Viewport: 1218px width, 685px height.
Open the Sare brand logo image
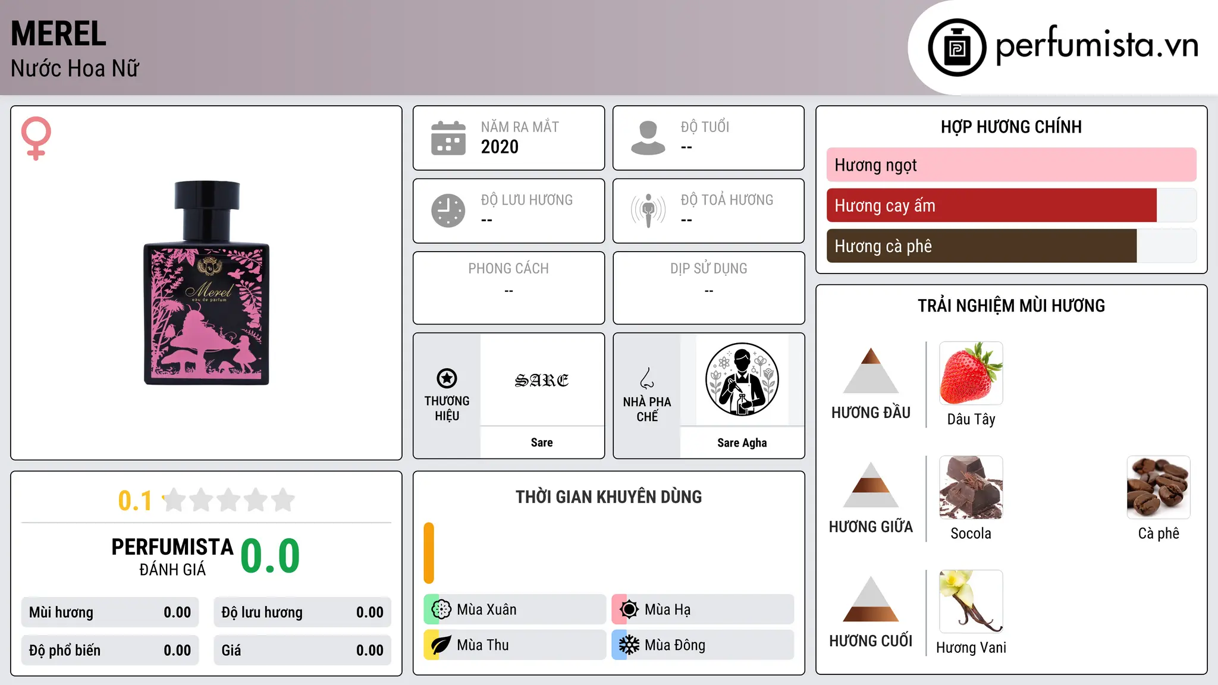coord(542,380)
